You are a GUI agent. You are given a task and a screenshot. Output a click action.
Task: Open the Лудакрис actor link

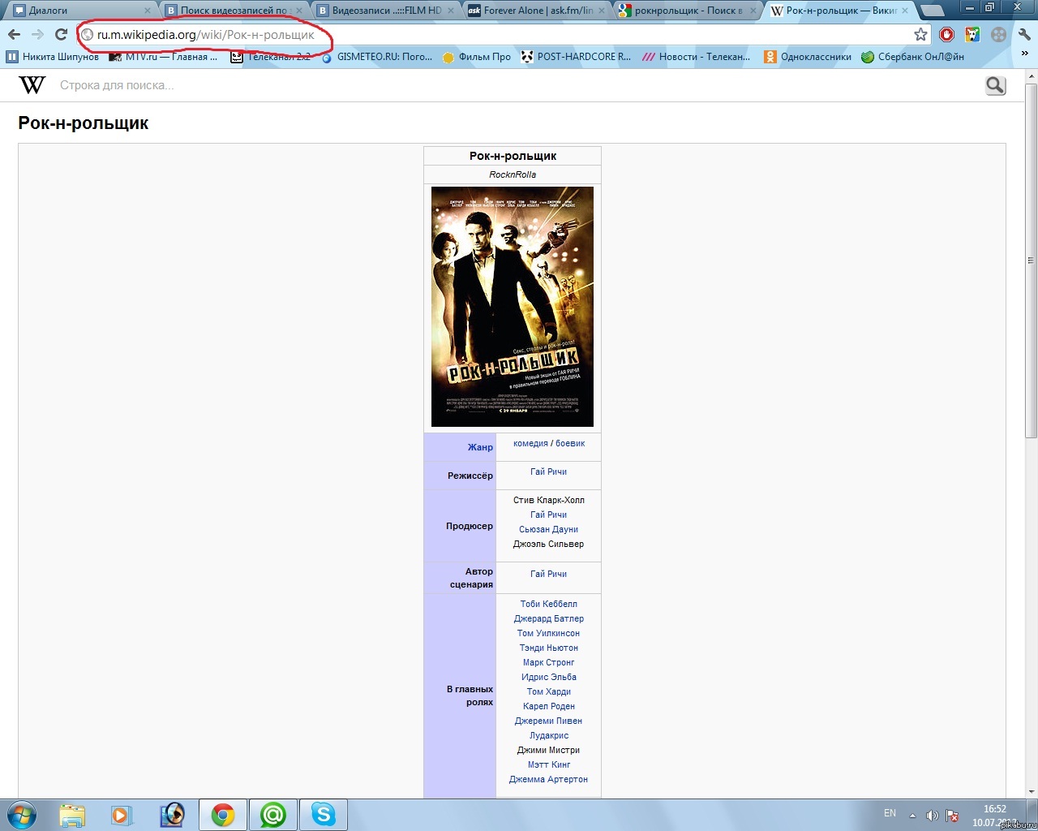tap(548, 735)
